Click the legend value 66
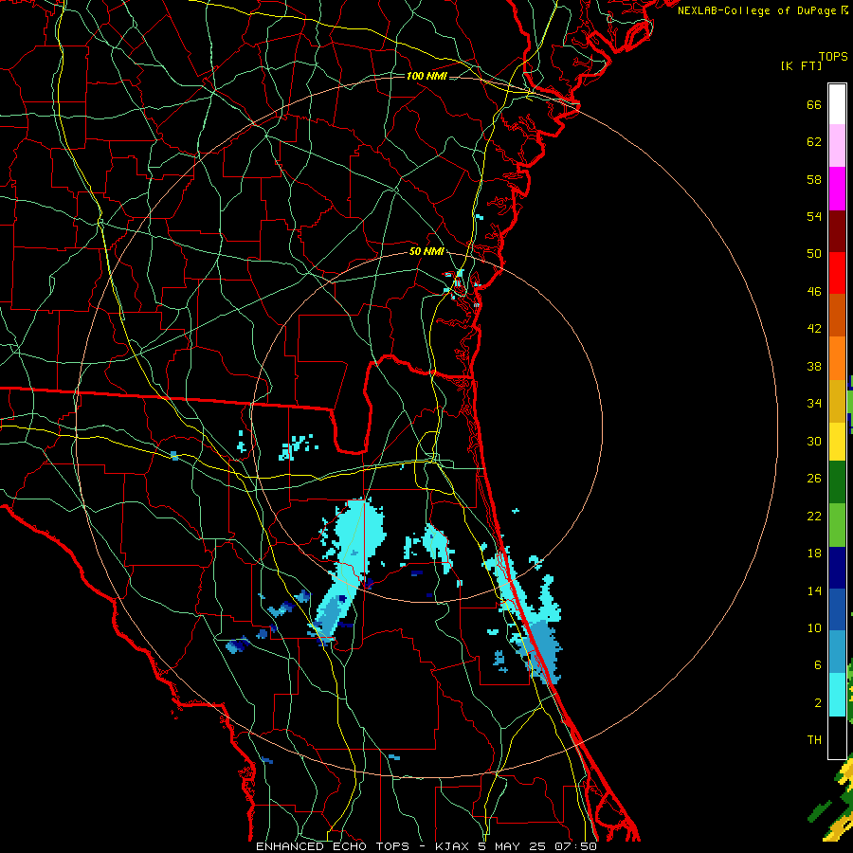Screen dimensions: 853x853 click(814, 105)
